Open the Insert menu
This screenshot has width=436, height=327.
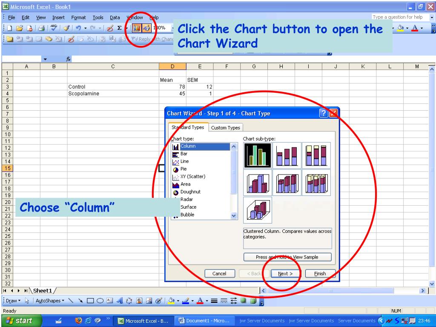[58, 17]
